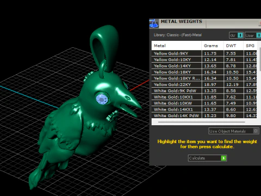Click the 7.55 DWT value

click(x=231, y=53)
